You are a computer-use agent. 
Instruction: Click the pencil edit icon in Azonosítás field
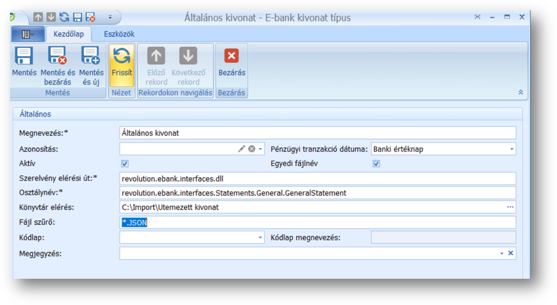click(x=241, y=149)
